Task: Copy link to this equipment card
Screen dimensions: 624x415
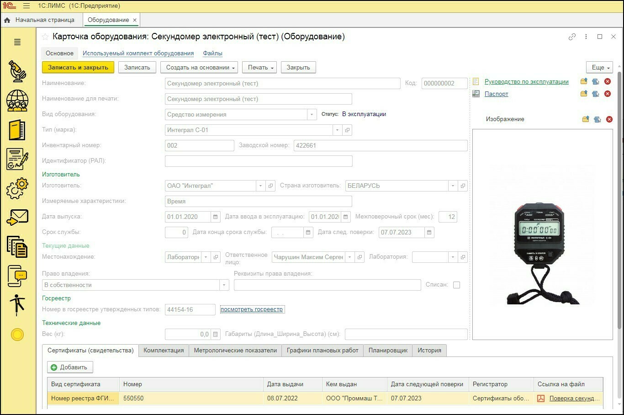Action: [572, 37]
